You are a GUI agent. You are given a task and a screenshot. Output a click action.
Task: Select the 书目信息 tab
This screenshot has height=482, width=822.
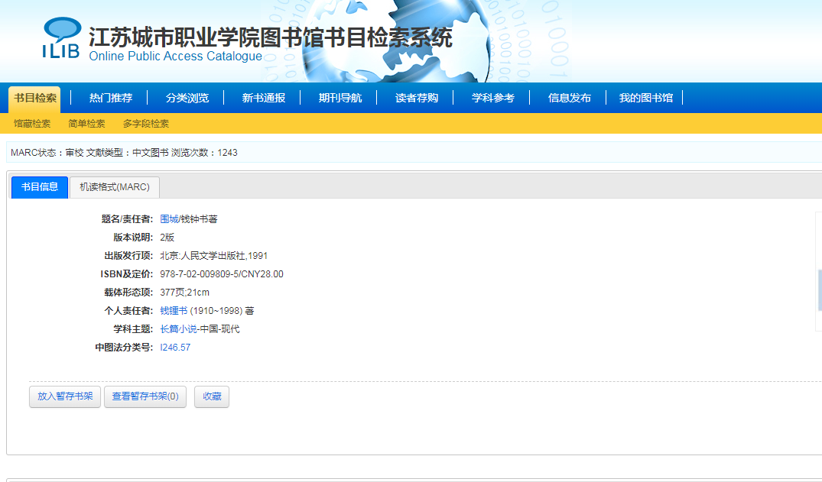point(40,187)
